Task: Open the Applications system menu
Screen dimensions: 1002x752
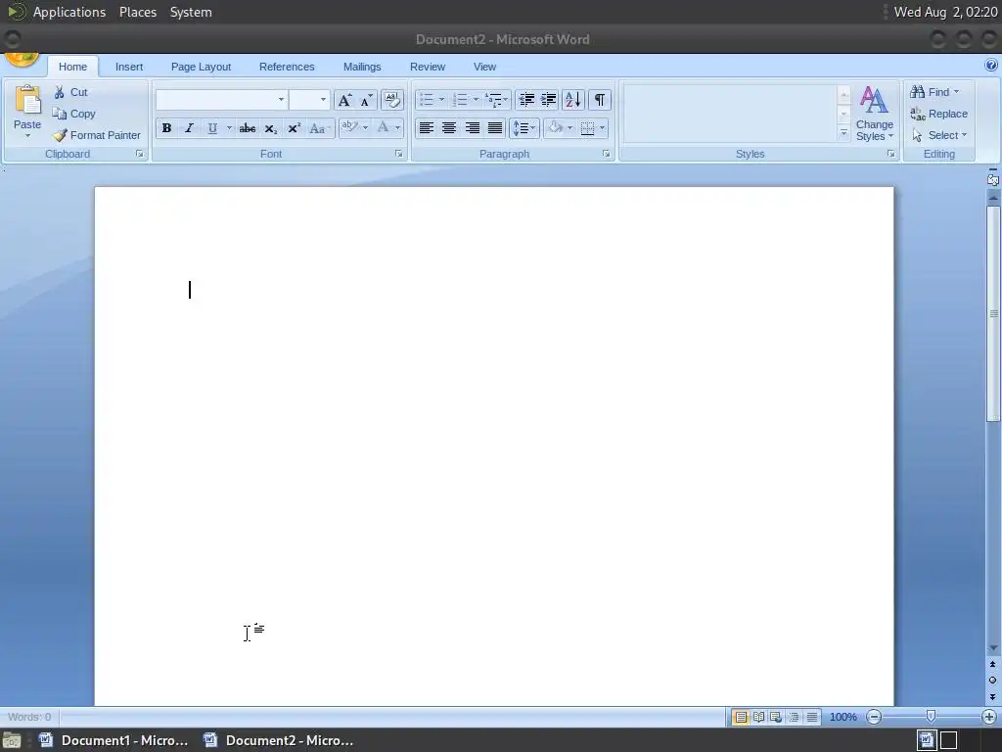Action: (x=69, y=12)
